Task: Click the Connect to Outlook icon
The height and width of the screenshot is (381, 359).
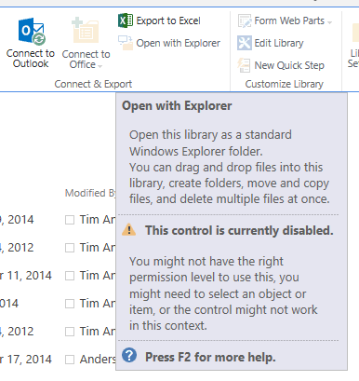Action: tap(32, 32)
